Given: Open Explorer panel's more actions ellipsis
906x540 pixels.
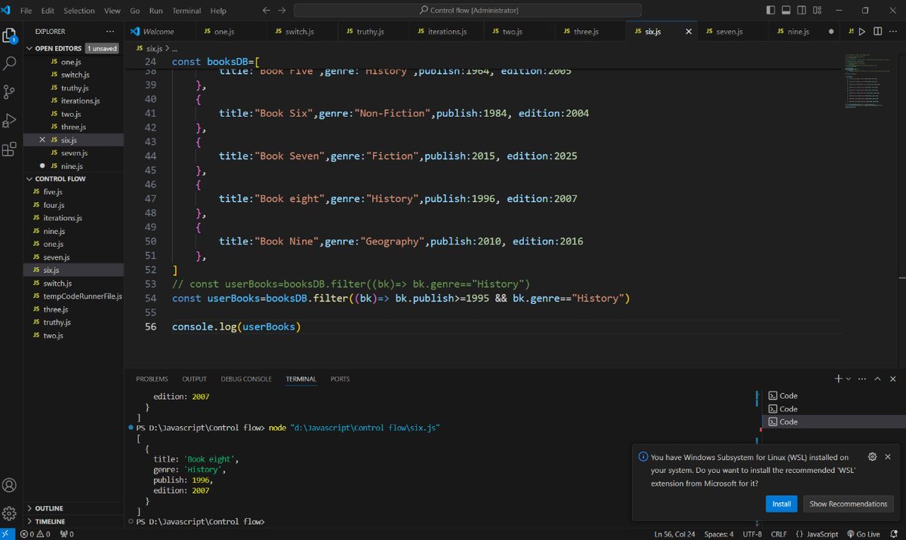Looking at the screenshot, I should (x=109, y=32).
